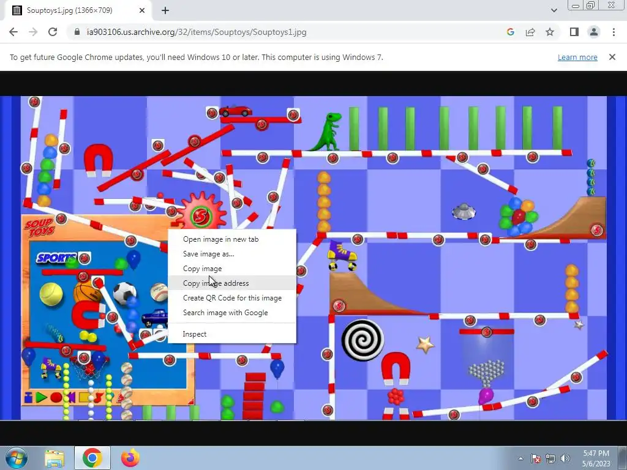627x470 pixels.
Task: Click the black and white spiral toy
Action: click(362, 340)
